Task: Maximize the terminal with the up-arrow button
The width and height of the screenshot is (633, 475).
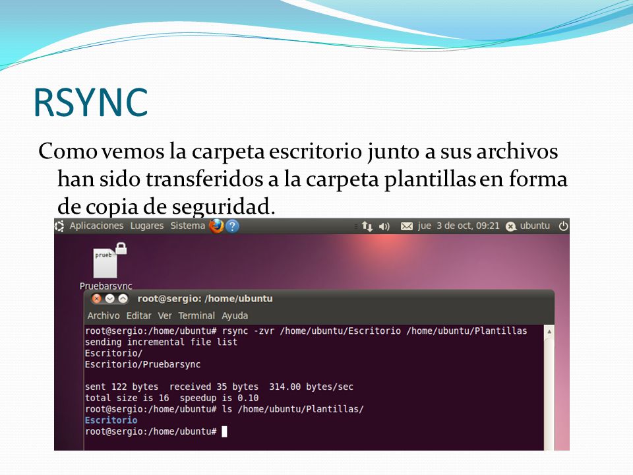Action: click(123, 298)
